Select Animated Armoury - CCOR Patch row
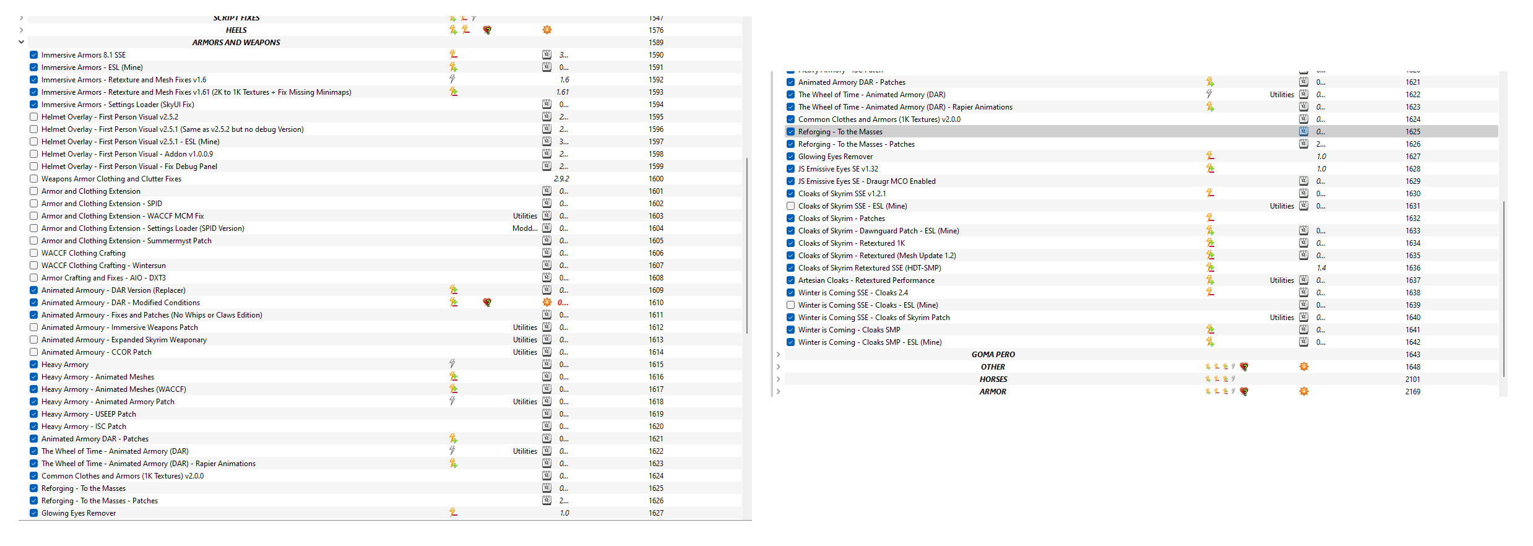 [384, 352]
